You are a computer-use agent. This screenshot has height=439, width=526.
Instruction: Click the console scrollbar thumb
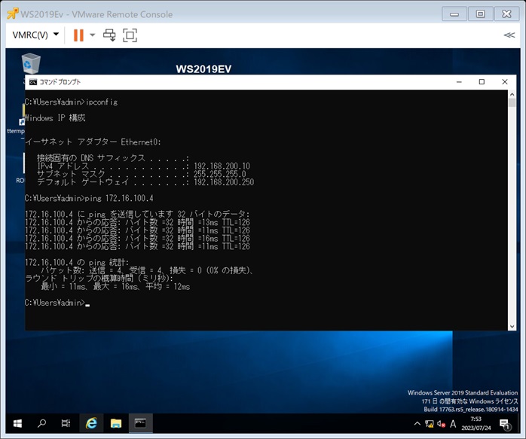(512, 102)
